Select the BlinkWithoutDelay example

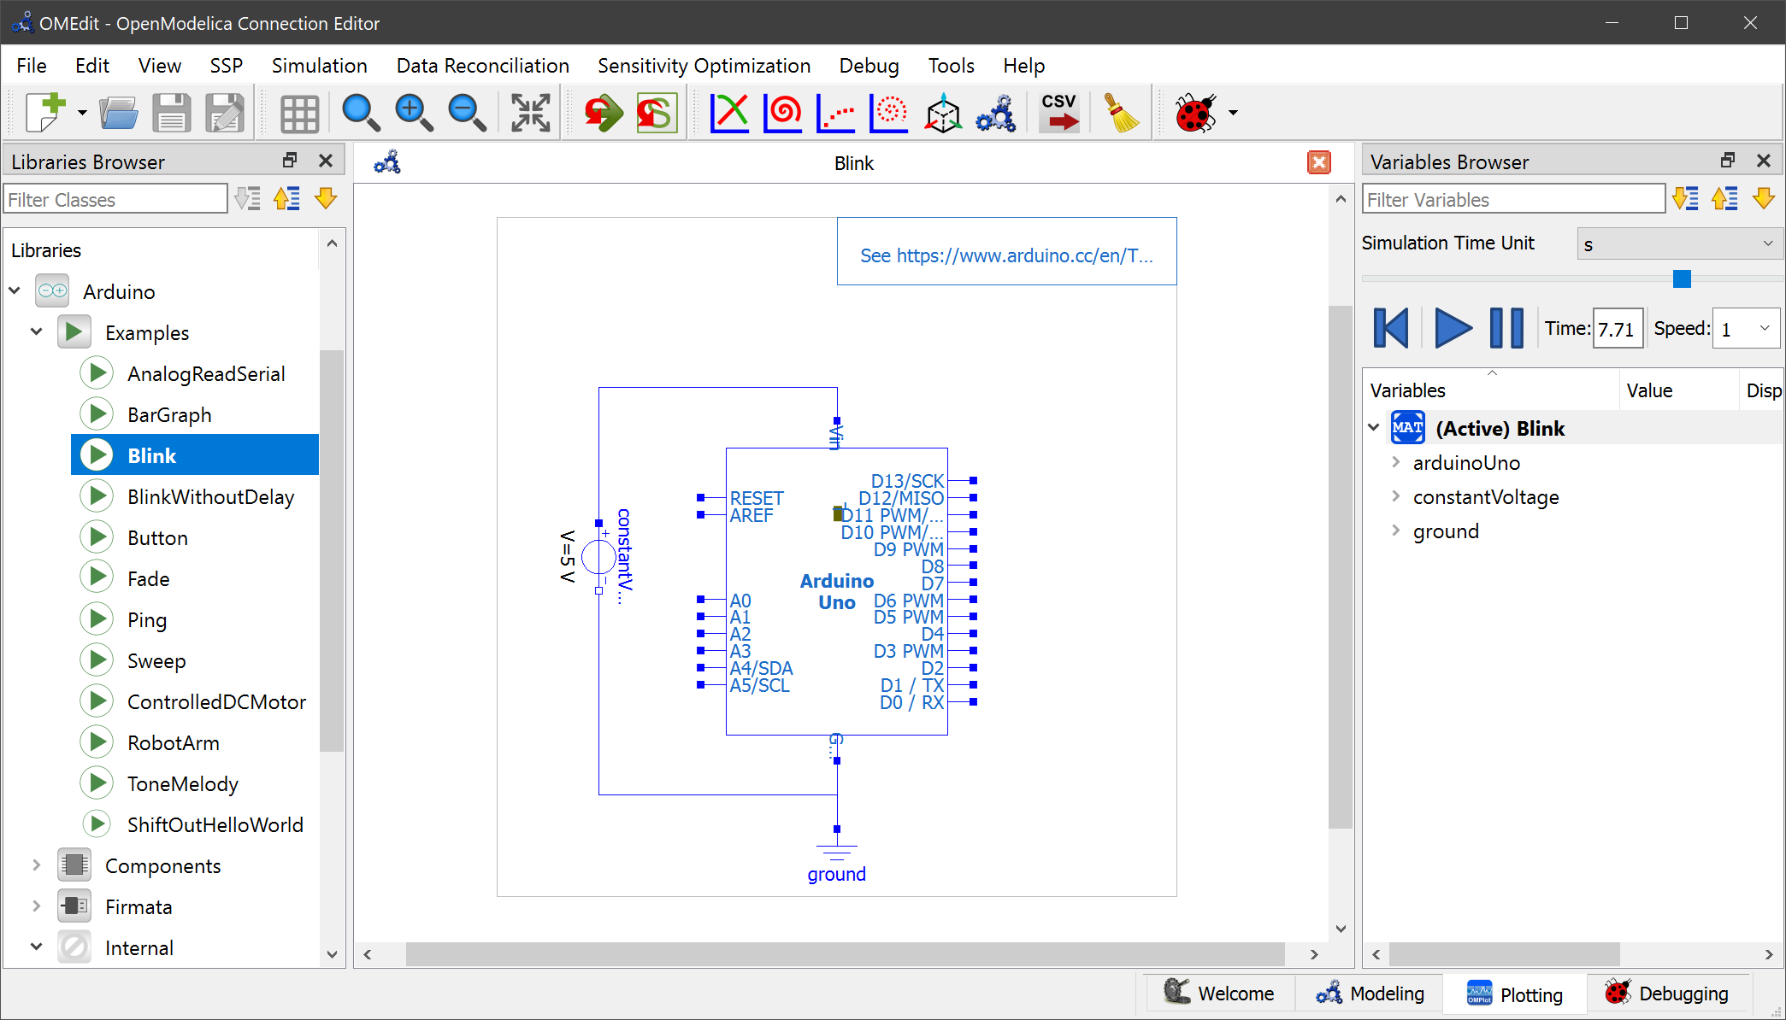coord(210,497)
